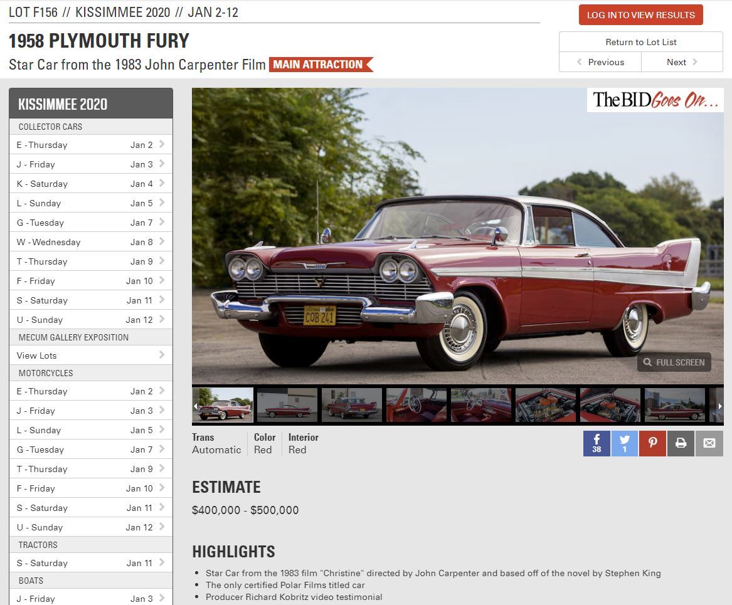Return to Lot List

[x=641, y=42]
